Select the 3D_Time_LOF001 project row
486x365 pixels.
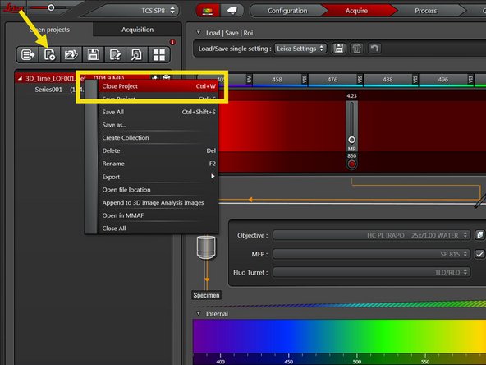pos(93,78)
